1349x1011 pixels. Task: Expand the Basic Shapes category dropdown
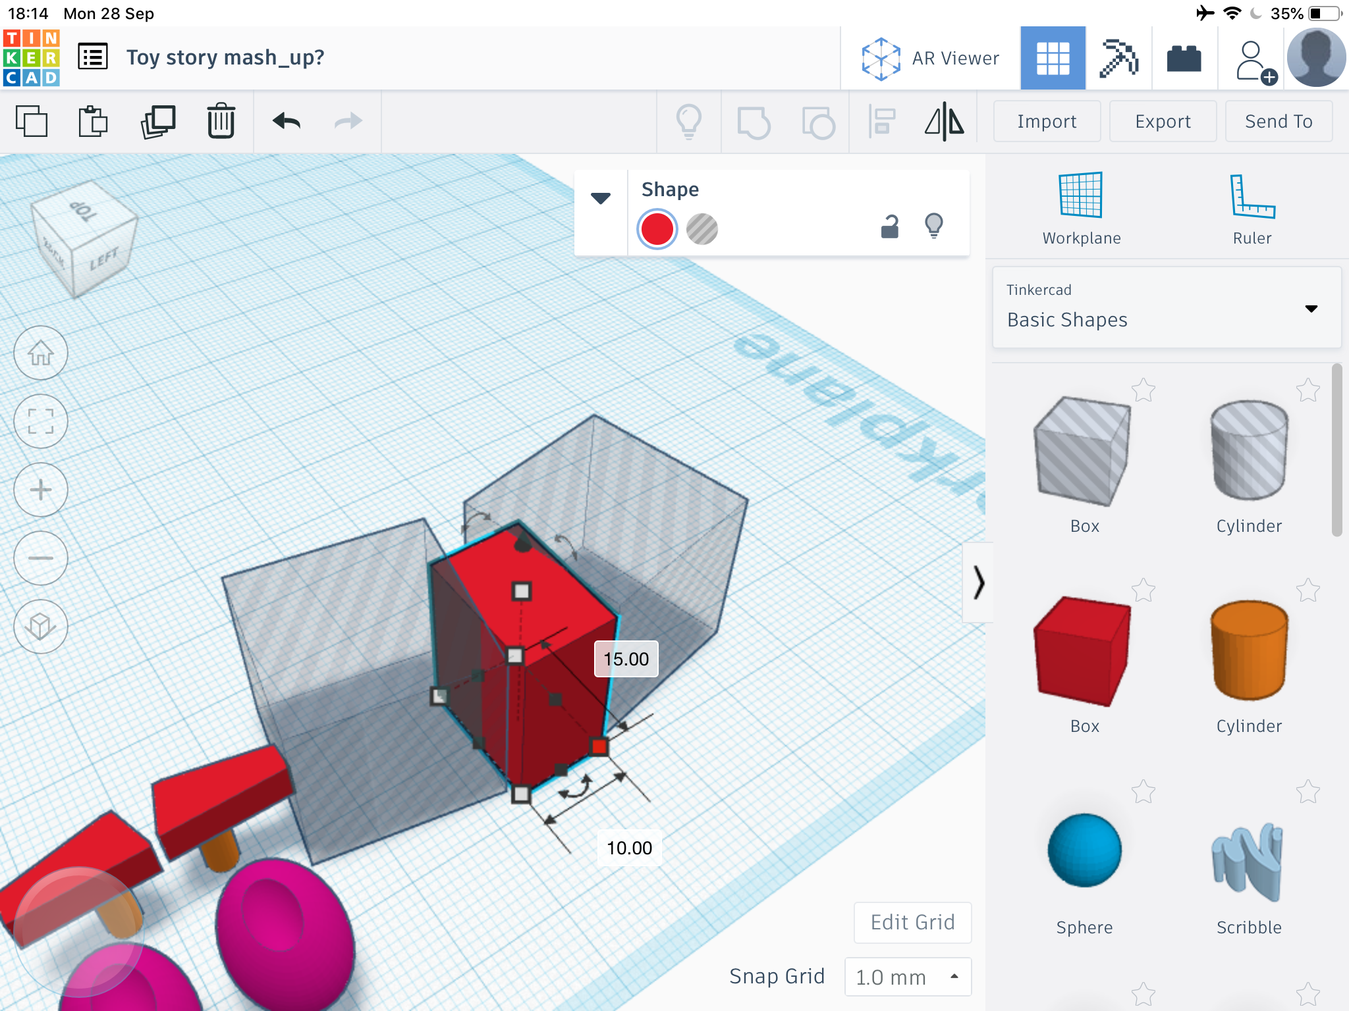pyautogui.click(x=1167, y=307)
